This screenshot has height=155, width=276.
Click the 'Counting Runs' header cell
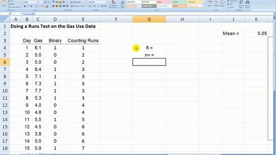(x=83, y=40)
